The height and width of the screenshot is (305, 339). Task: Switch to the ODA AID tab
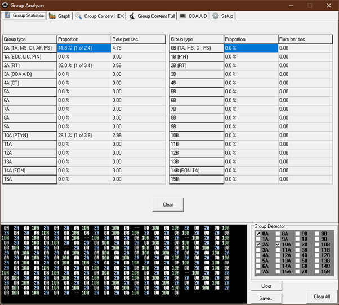pyautogui.click(x=194, y=16)
